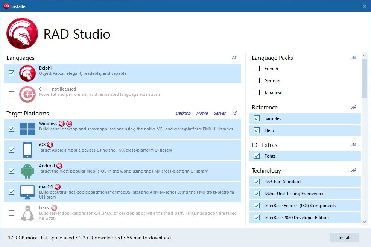This screenshot has height=247, width=371.
Task: Toggle the Fonts IDE extra checkbox
Action: tap(257, 156)
